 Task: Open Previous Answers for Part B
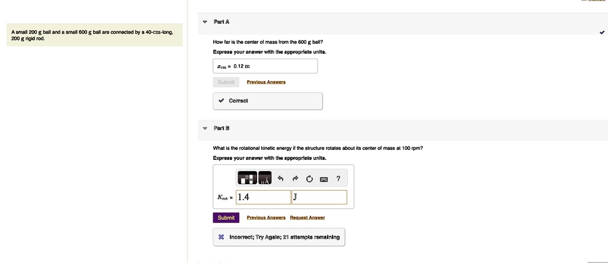tap(266, 217)
